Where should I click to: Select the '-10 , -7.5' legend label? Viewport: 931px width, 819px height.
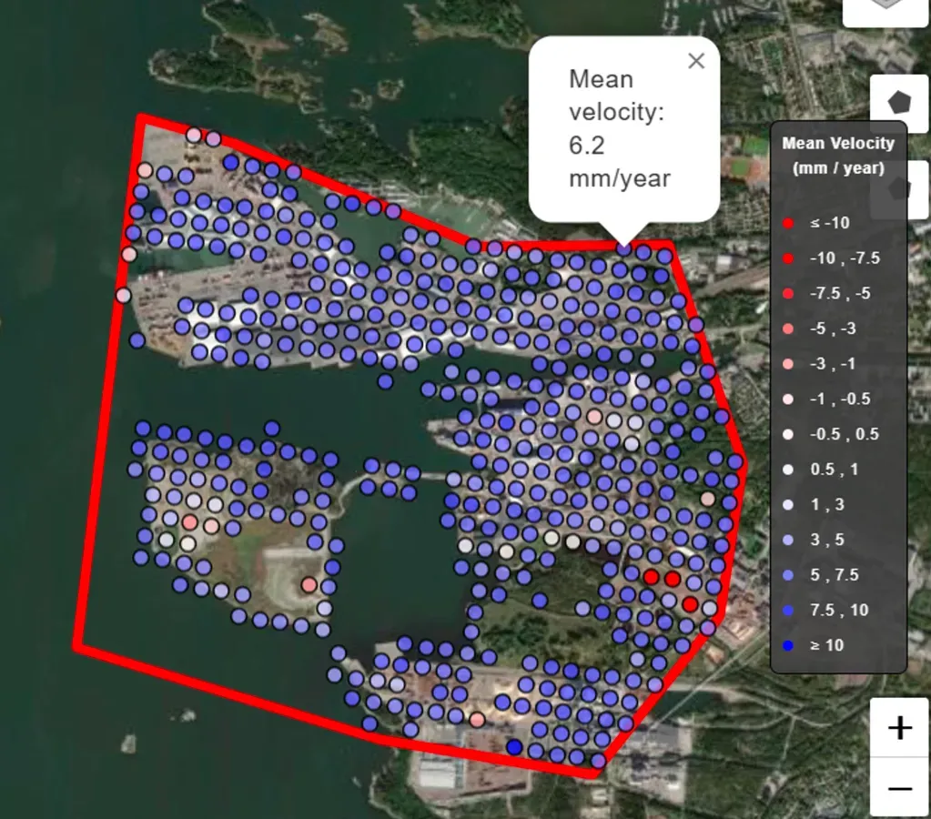(x=845, y=258)
